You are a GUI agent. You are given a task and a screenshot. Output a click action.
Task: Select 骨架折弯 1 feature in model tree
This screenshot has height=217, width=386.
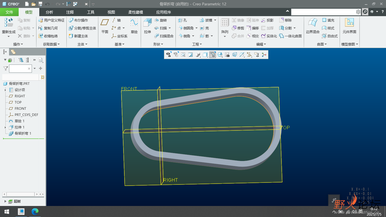[23, 134]
